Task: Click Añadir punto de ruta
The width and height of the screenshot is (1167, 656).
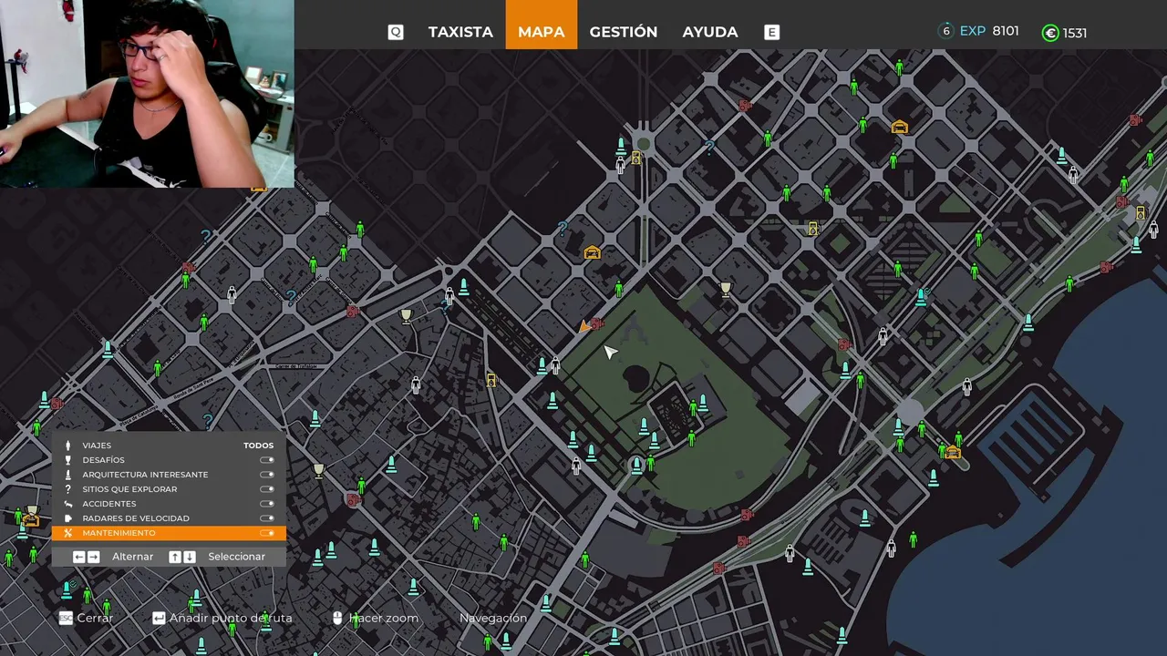Action: [231, 618]
